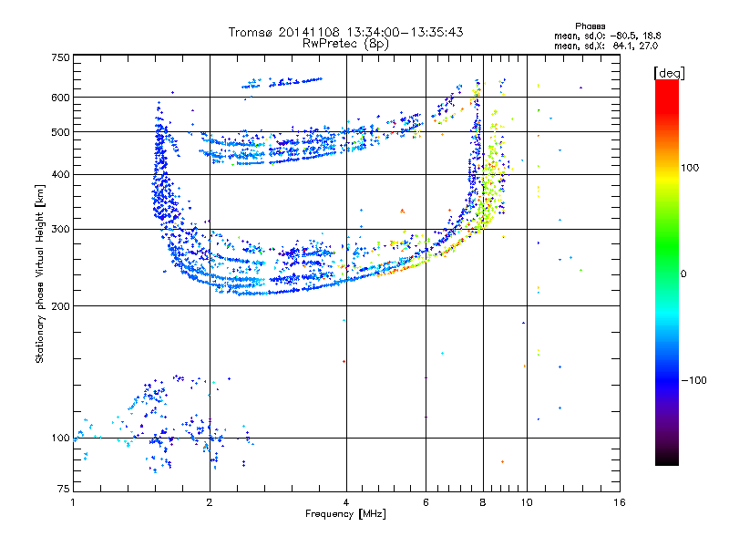Click the x-axis tick label '8'

pos(483,502)
